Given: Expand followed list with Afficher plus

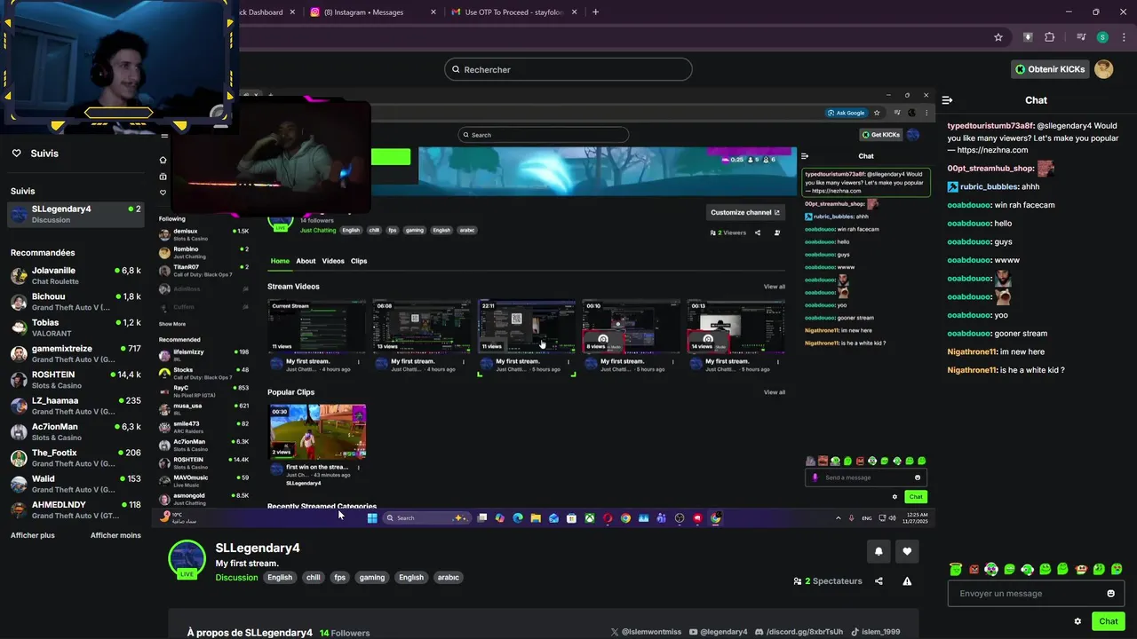Looking at the screenshot, I should click(33, 535).
